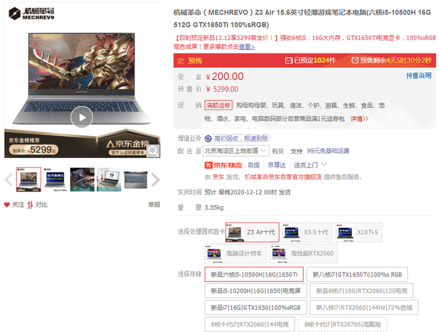
Task: Select fourth thumbnail with laptop on desk
Action: point(109,179)
